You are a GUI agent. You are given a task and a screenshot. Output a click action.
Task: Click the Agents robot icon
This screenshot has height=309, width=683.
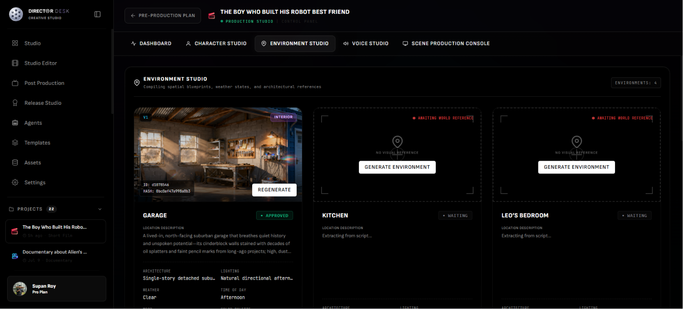pos(15,123)
